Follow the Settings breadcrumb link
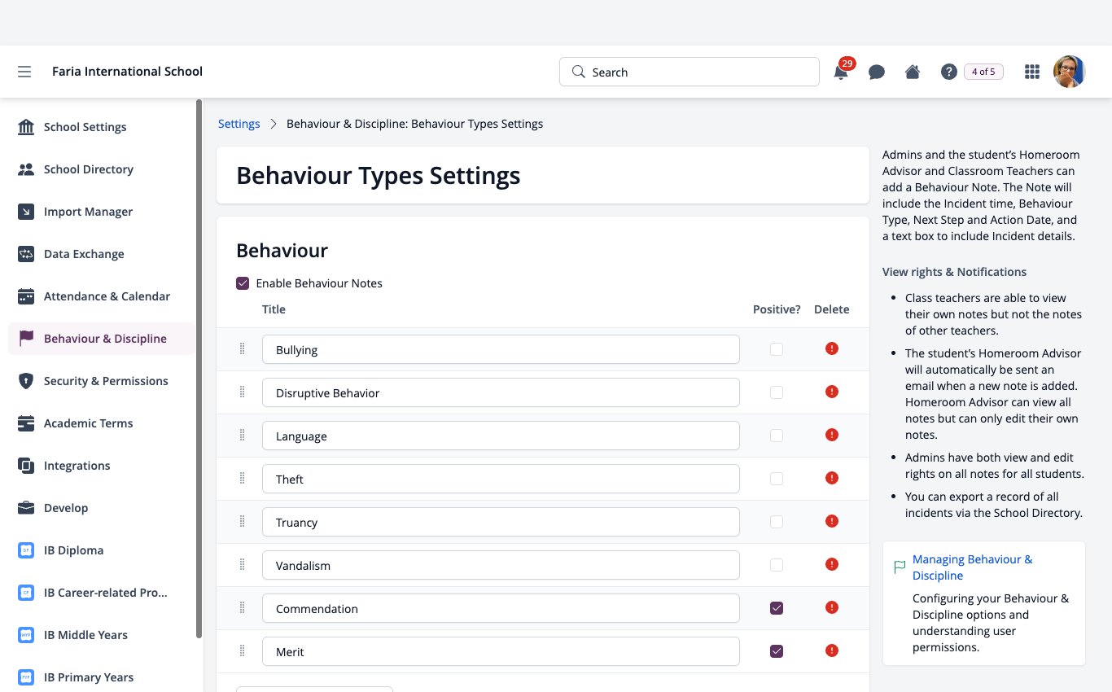Screen dimensions: 1112x692 coord(239,124)
